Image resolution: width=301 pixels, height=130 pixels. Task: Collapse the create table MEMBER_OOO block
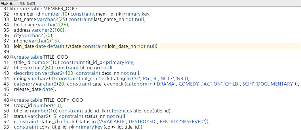[12, 8]
